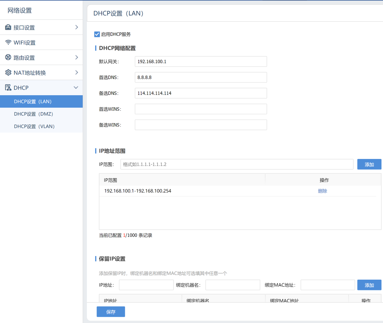Open the 网络设置 panel header
This screenshot has height=323, width=383.
click(x=19, y=10)
